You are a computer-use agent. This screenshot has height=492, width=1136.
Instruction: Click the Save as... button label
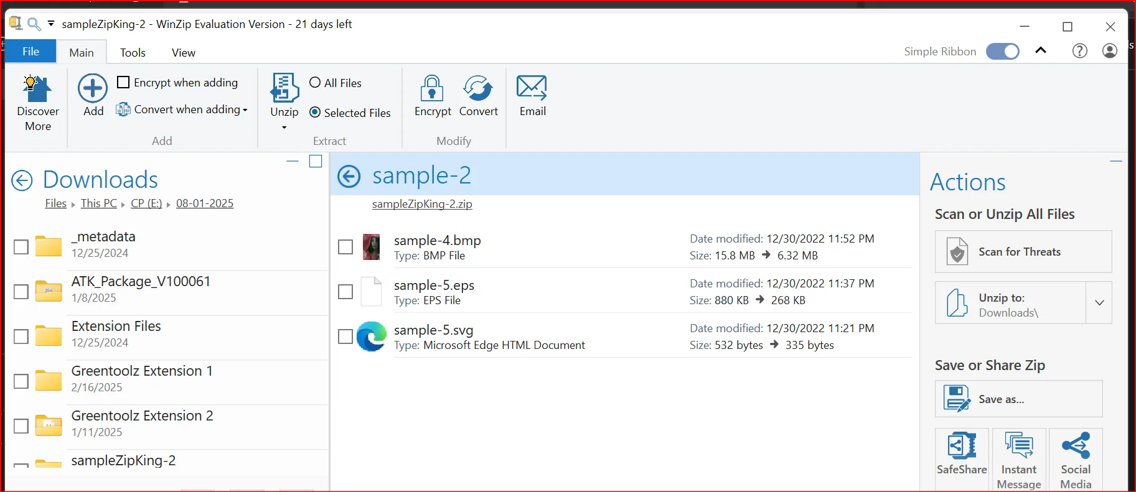pyautogui.click(x=1001, y=399)
